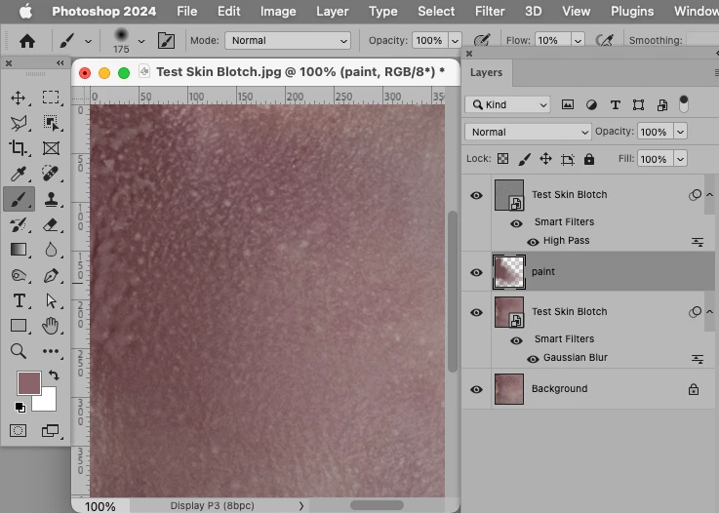This screenshot has height=513, width=719.
Task: Hide the High Pass smart filter
Action: click(x=533, y=242)
